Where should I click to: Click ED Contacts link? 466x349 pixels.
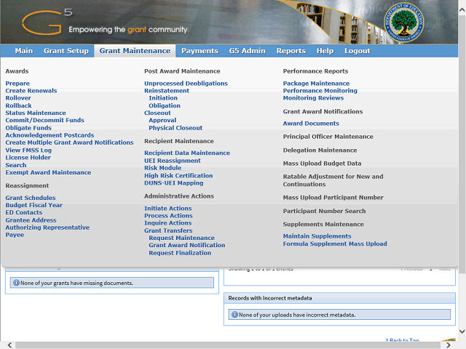click(24, 212)
